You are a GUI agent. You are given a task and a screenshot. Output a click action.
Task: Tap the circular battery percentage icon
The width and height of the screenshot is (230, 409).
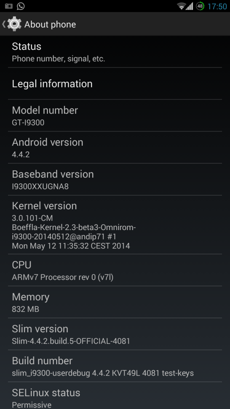coord(200,6)
